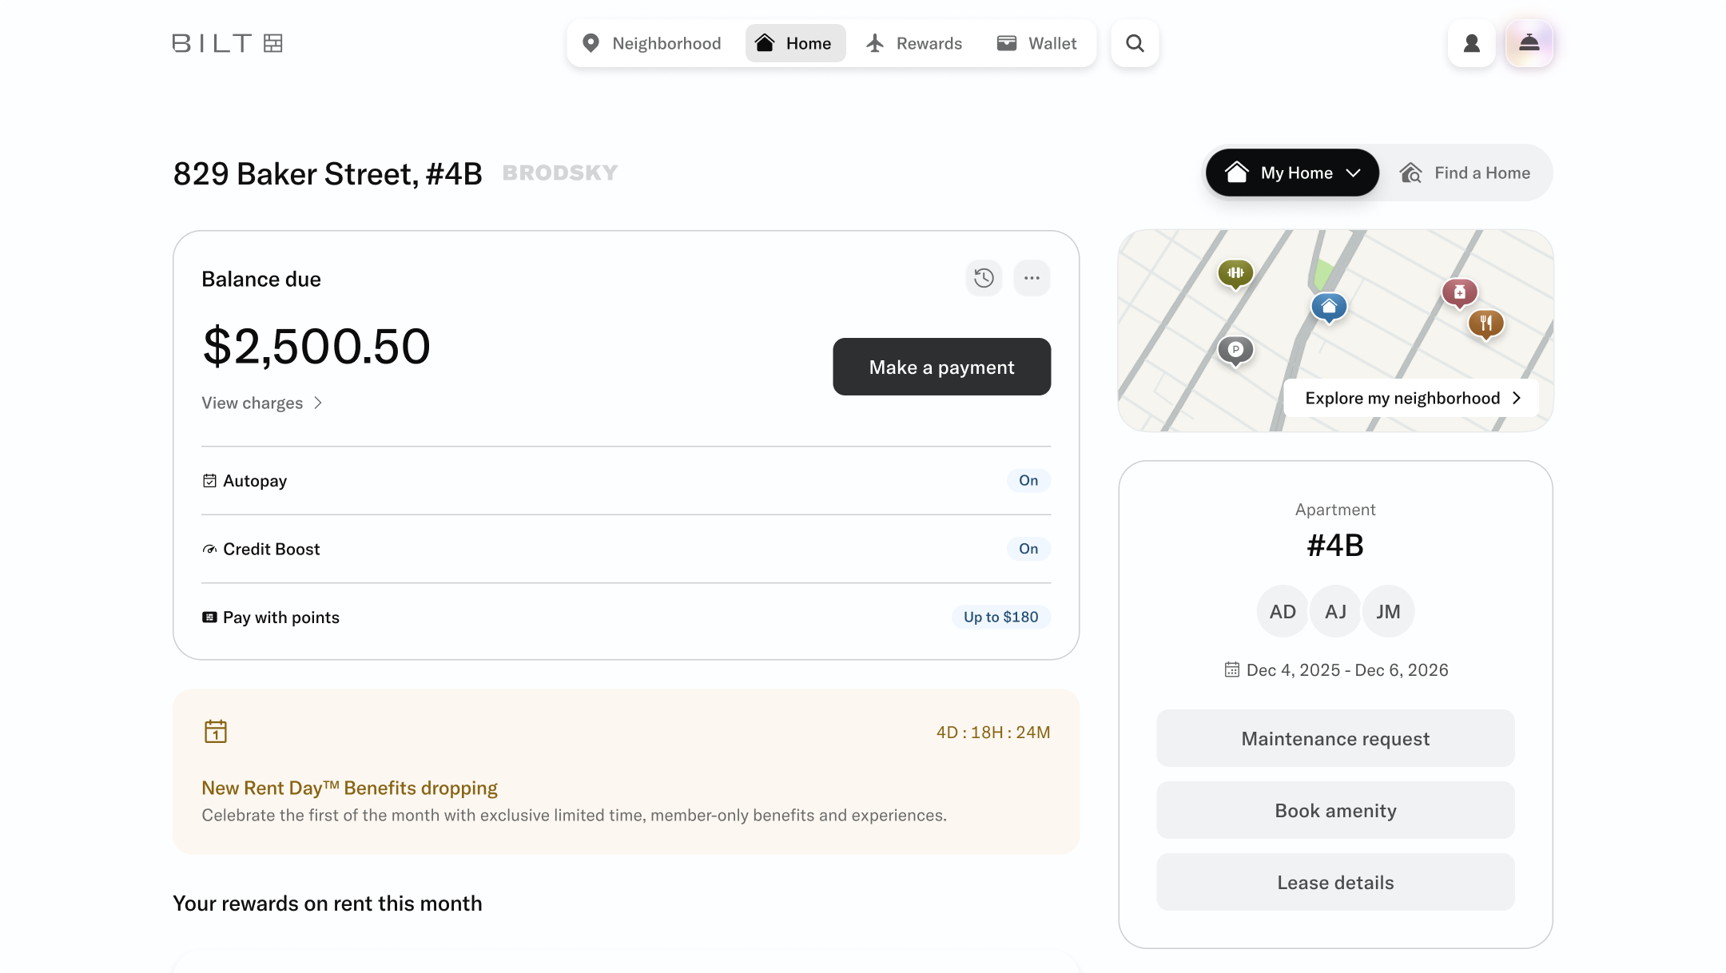
Task: Toggle Credit Boost setting
Action: pos(1028,549)
